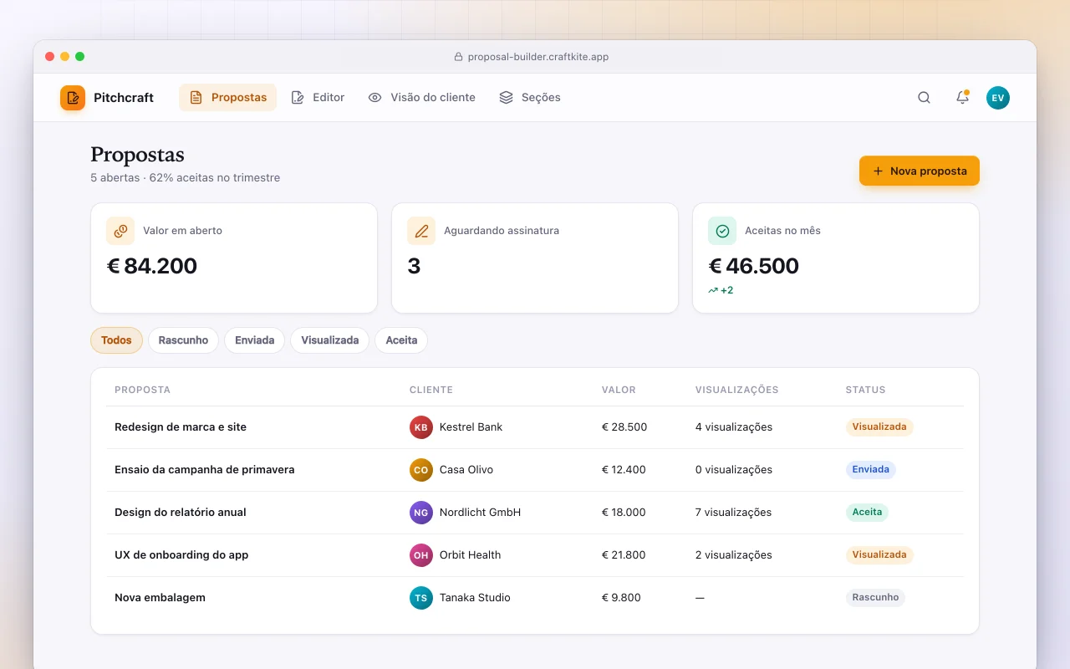Click the trend arrow next to +2

tap(713, 291)
